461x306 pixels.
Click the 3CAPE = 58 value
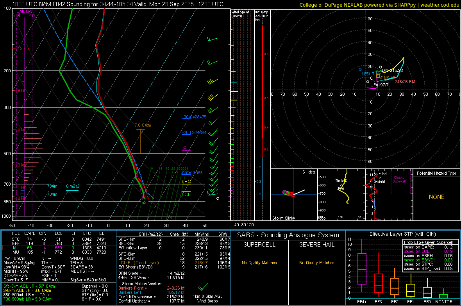(x=81, y=267)
